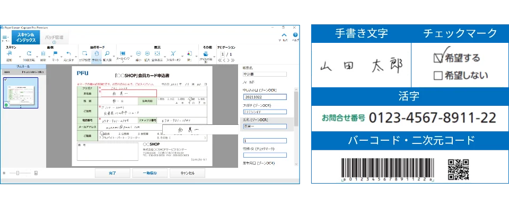509x209 pixels.
Task: Check the 希望しない checkbox in the sample graphic
Action: (438, 76)
